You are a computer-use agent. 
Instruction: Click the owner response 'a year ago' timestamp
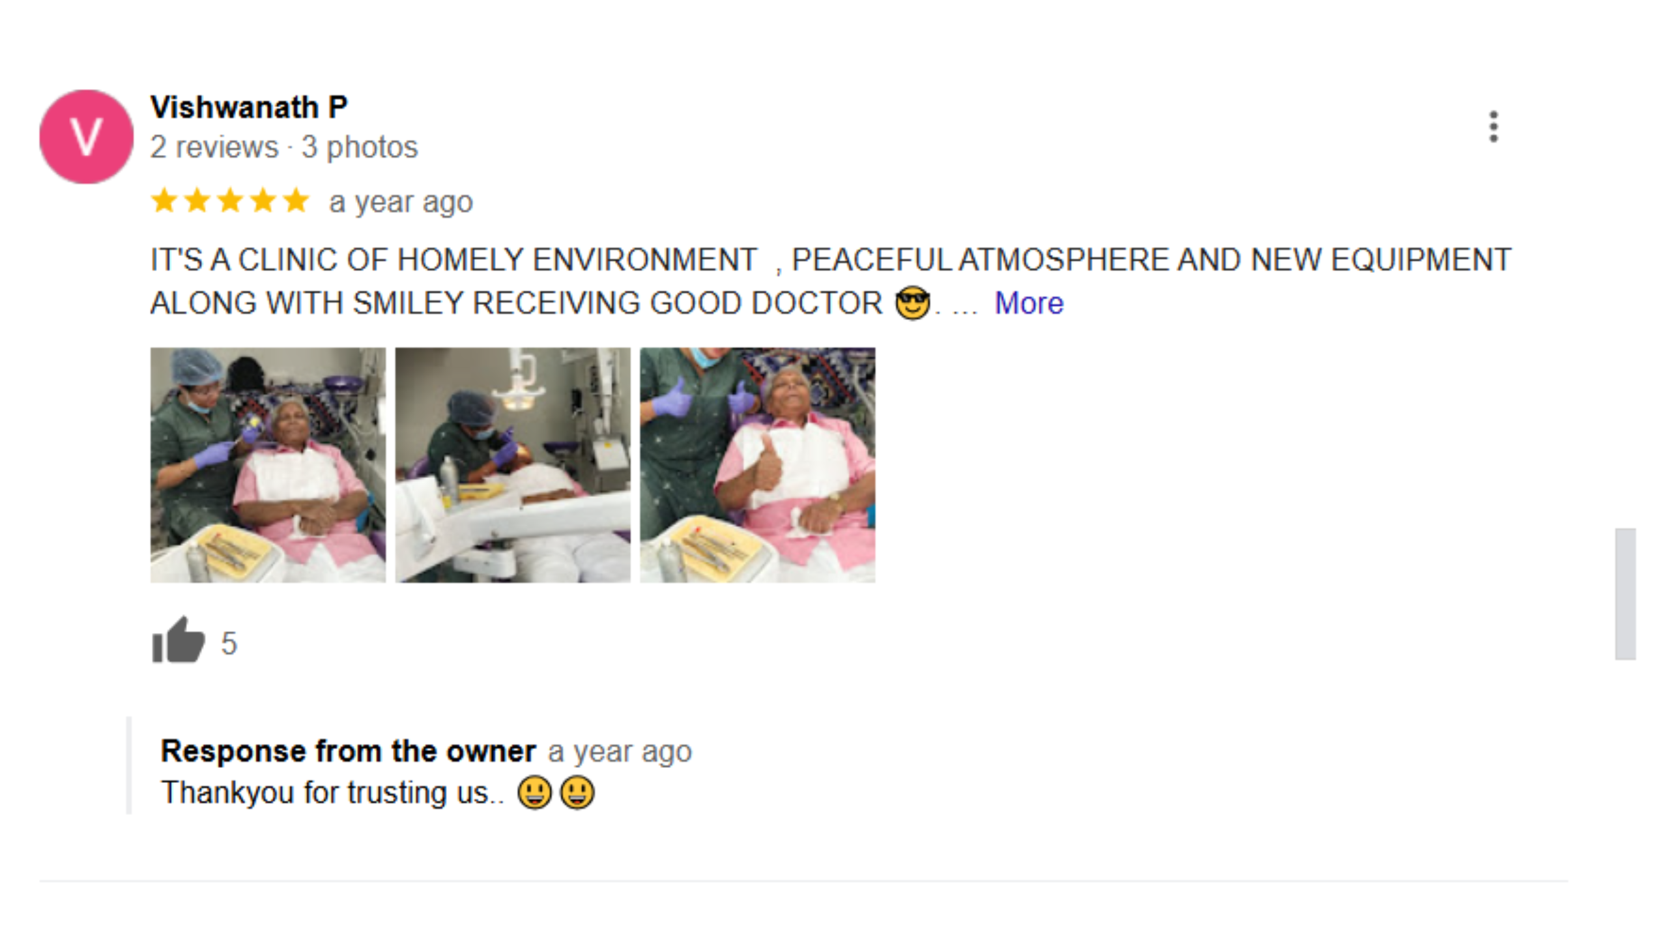click(620, 752)
